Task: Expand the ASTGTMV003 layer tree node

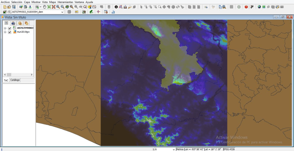Action: [x=5, y=28]
